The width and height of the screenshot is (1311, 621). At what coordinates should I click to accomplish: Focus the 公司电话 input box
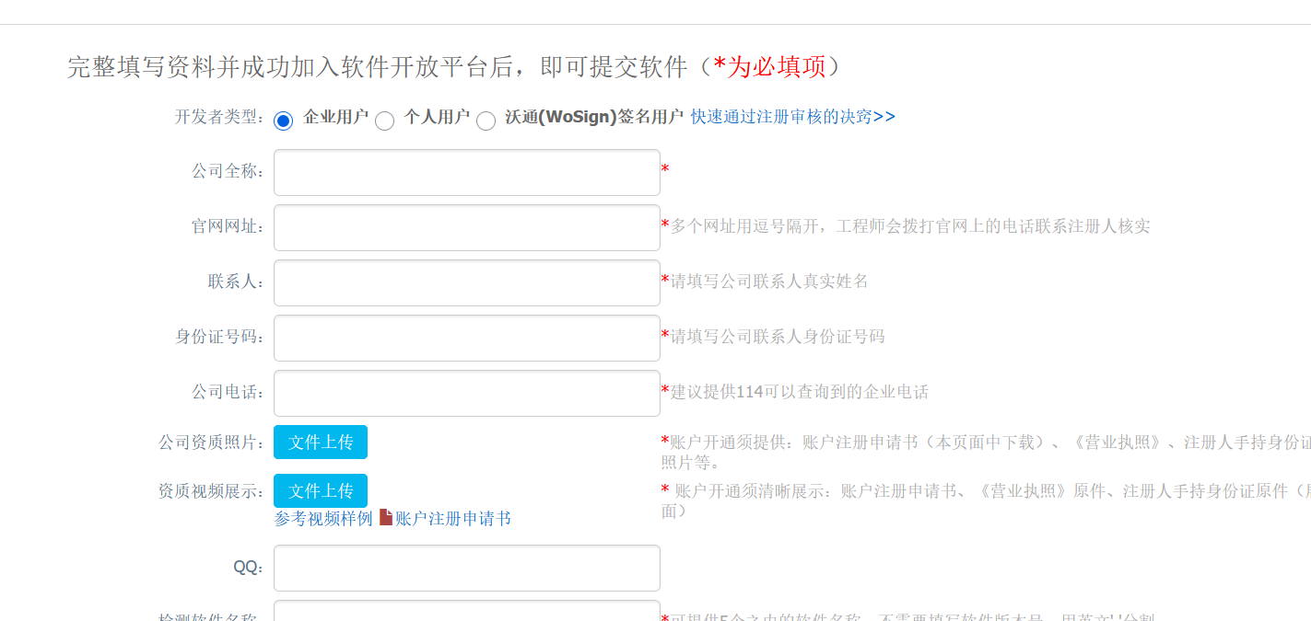(x=467, y=393)
